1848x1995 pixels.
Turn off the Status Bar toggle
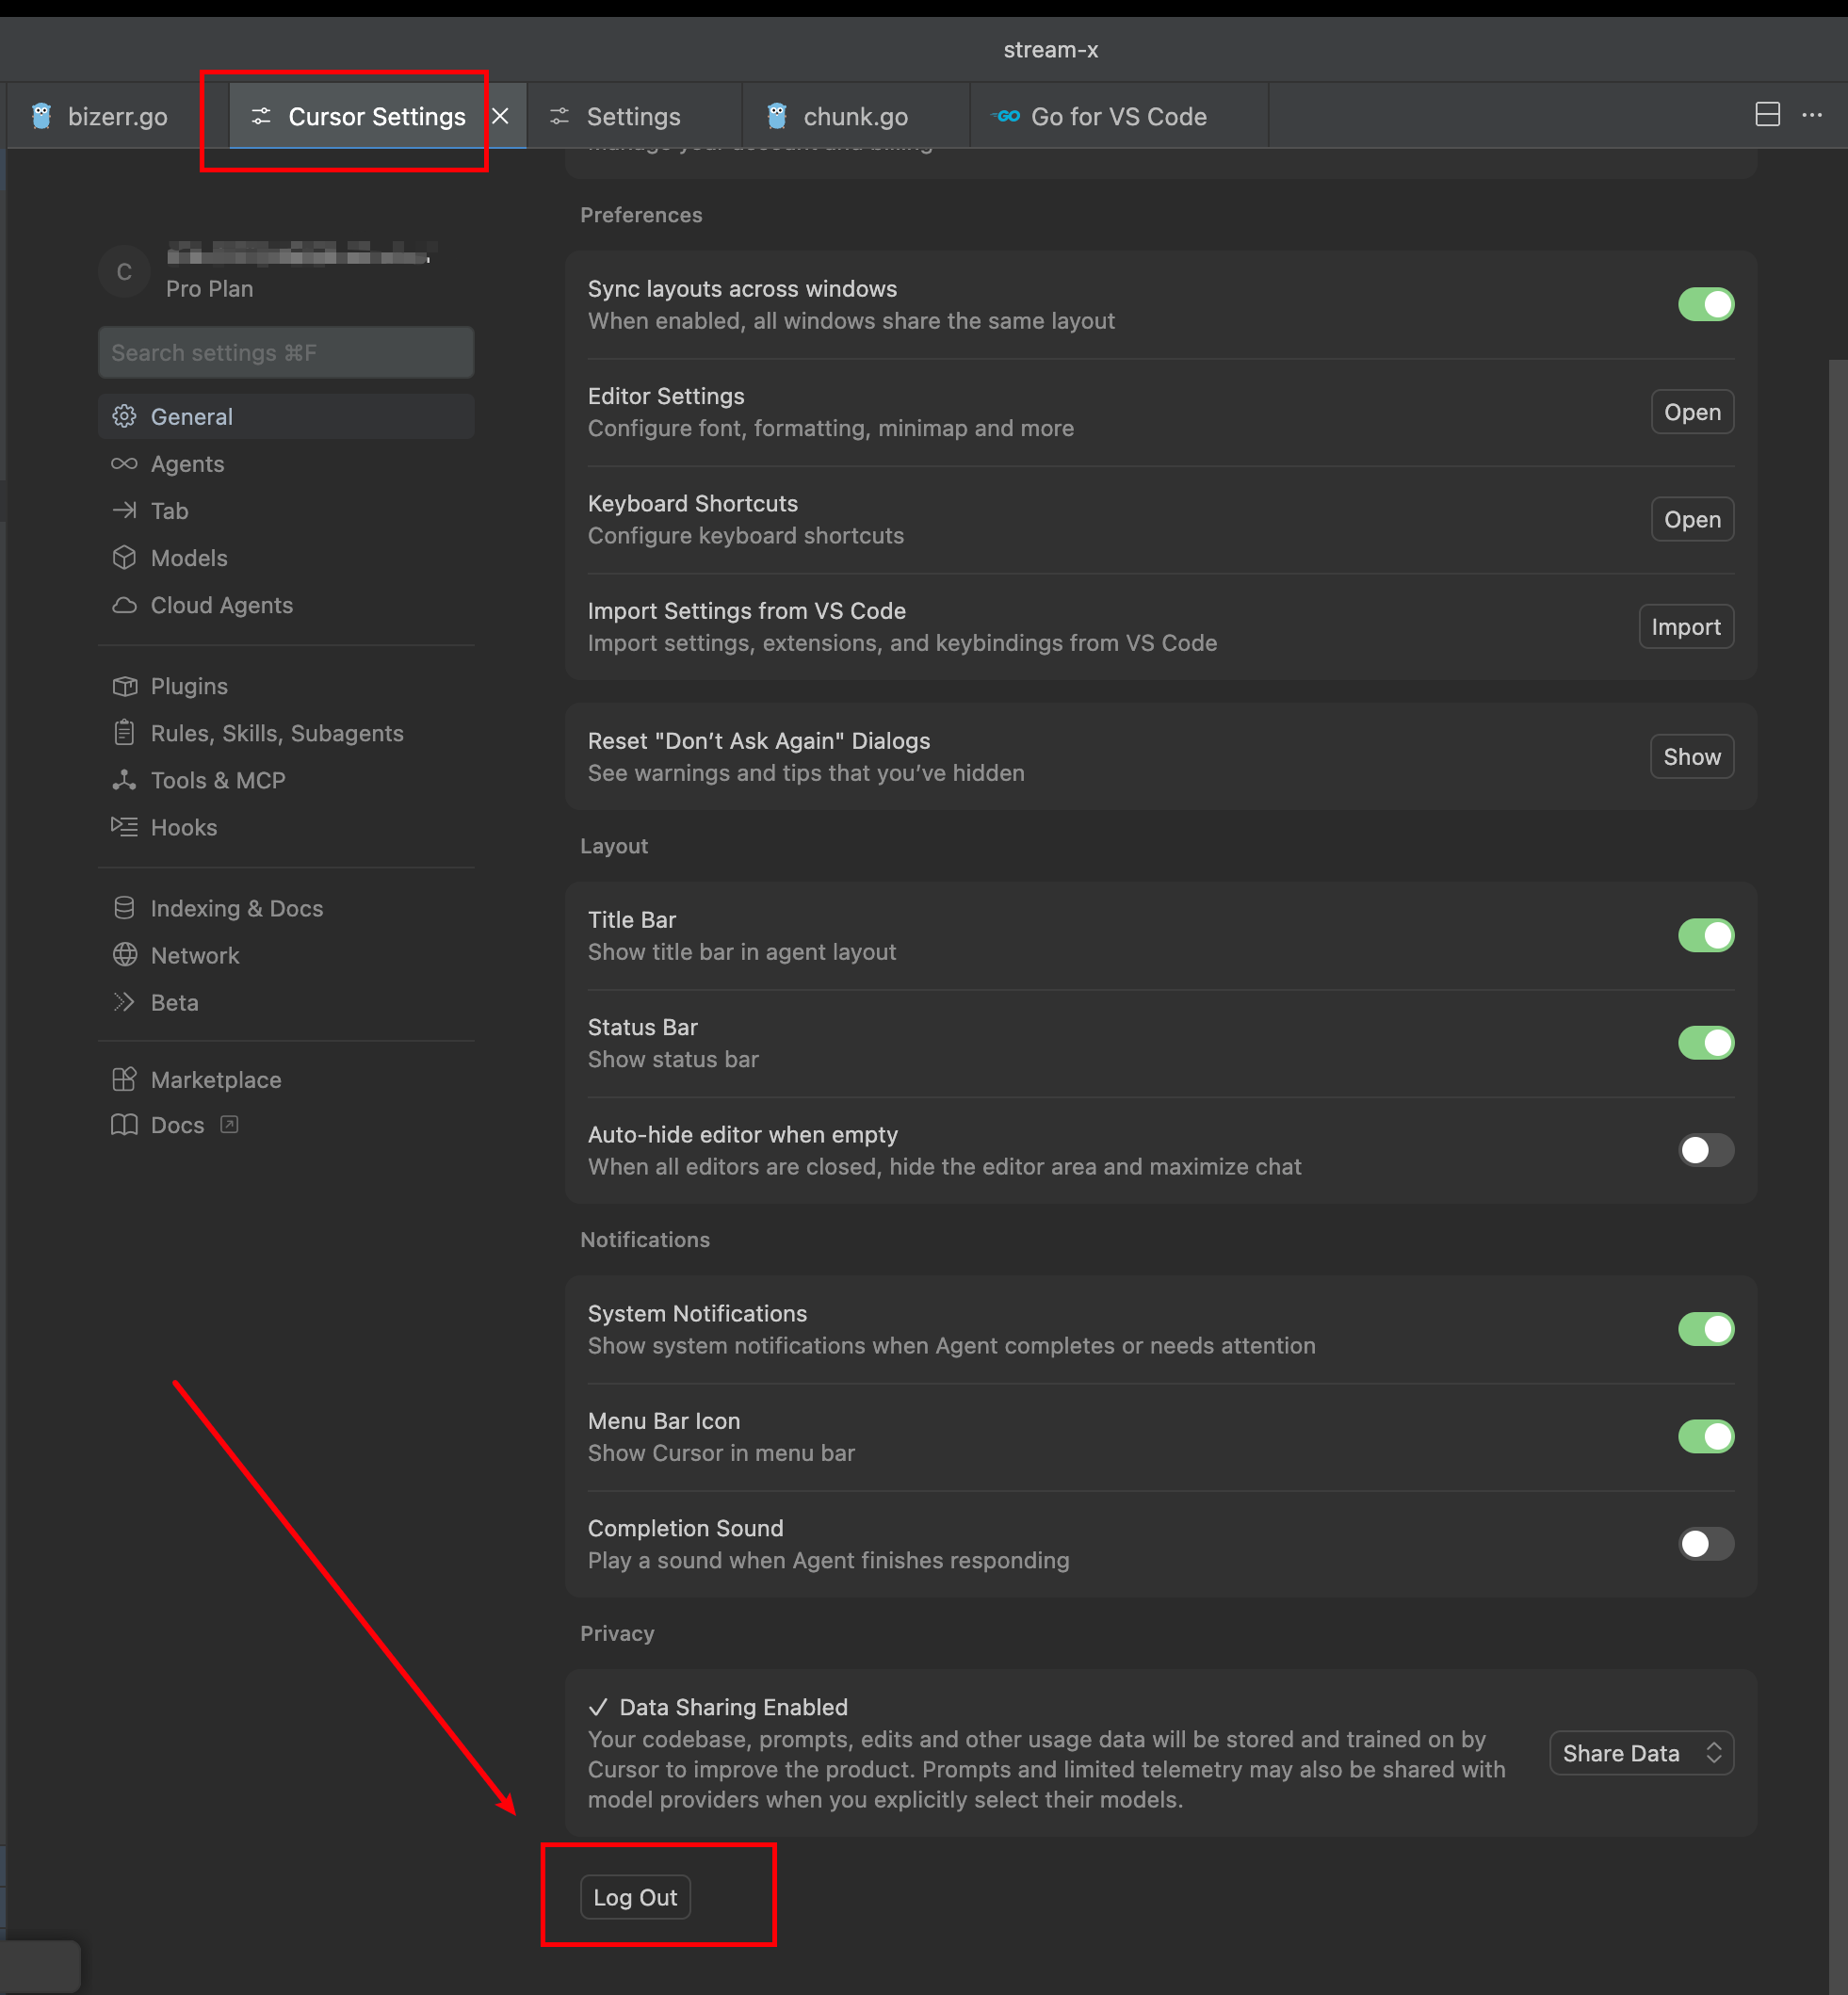pyautogui.click(x=1705, y=1042)
